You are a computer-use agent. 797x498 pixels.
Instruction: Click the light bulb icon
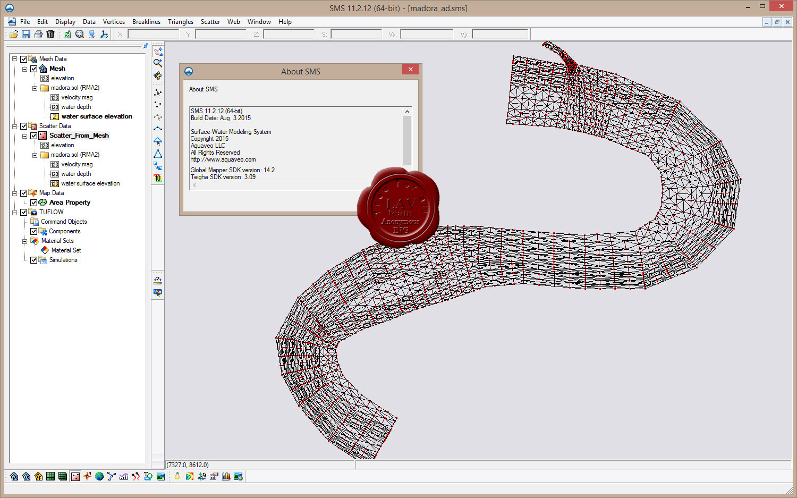pyautogui.click(x=177, y=476)
